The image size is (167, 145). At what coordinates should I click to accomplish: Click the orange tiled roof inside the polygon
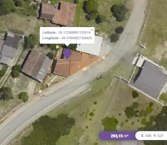75,64
